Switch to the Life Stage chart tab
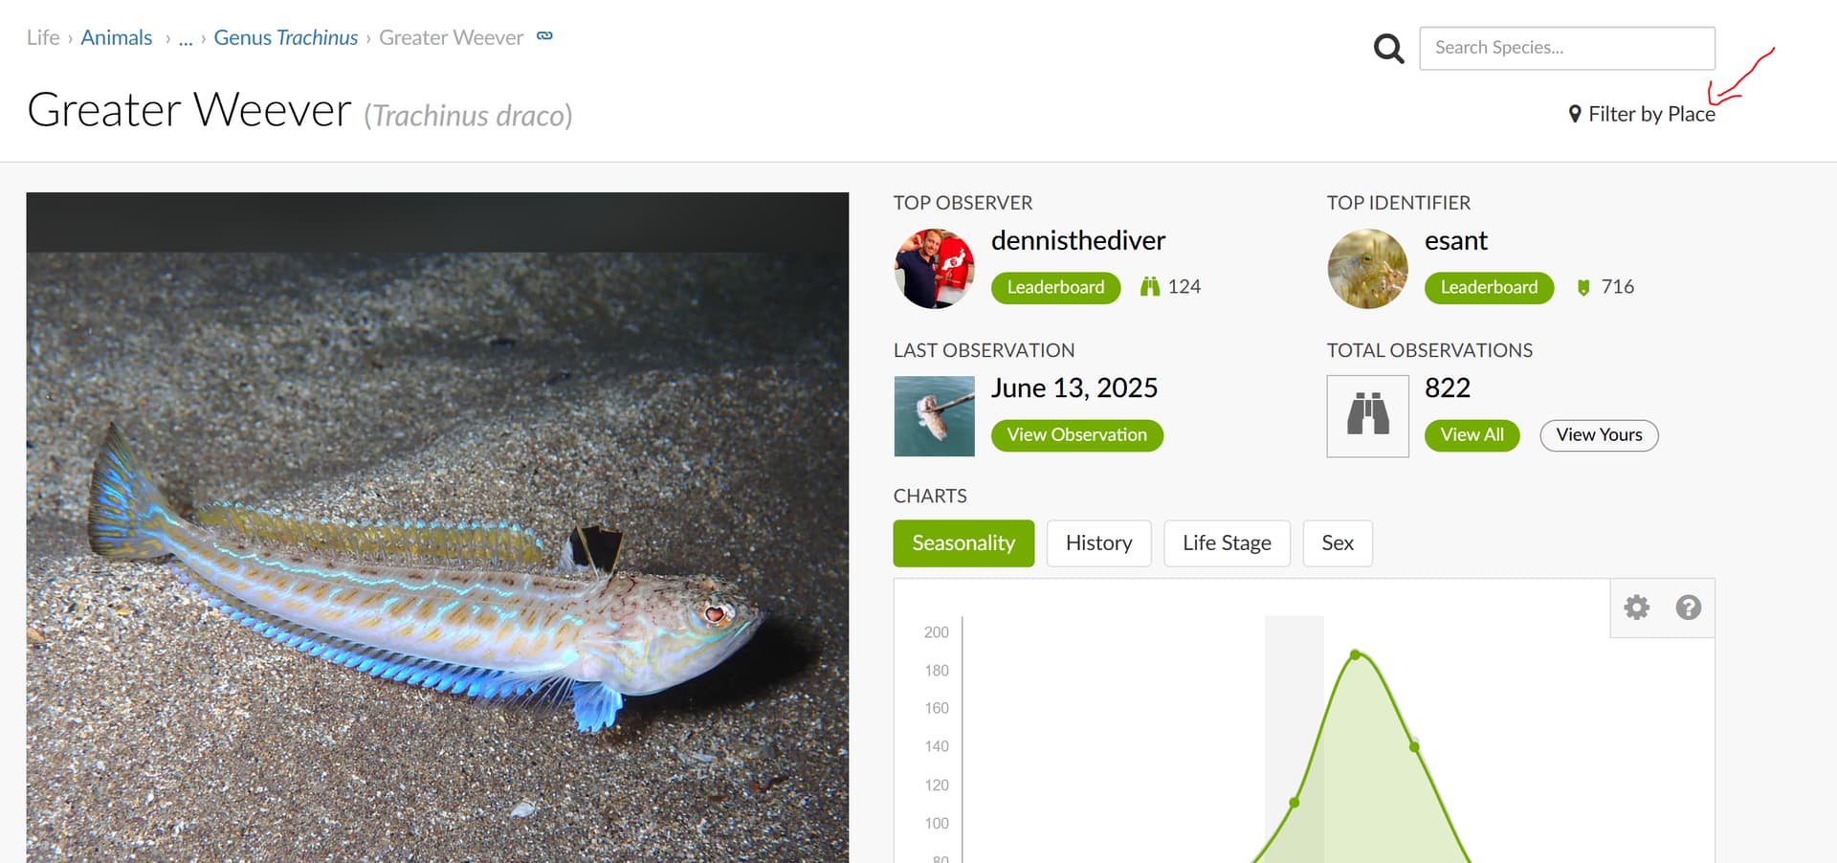Screen dimensions: 1837x863 [1228, 543]
